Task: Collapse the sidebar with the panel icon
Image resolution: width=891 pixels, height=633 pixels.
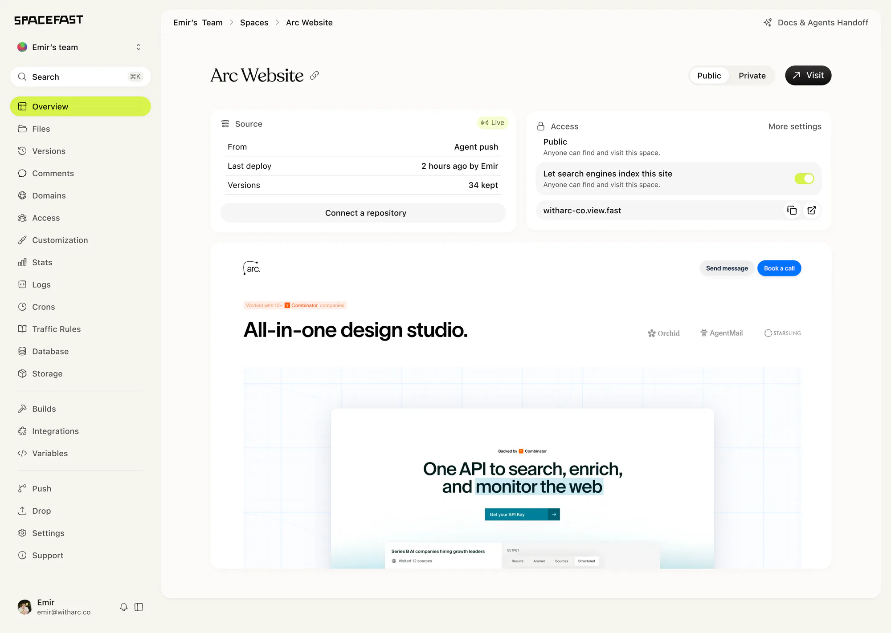Action: pyautogui.click(x=139, y=607)
